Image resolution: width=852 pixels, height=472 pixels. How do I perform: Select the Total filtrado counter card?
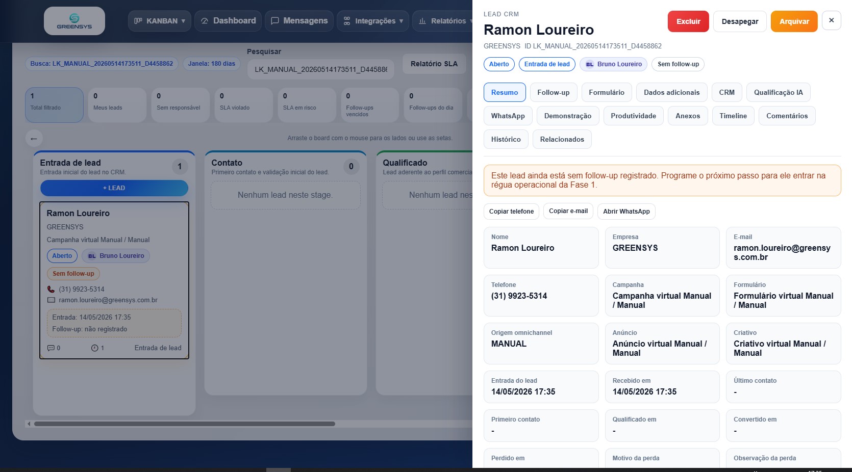(54, 105)
